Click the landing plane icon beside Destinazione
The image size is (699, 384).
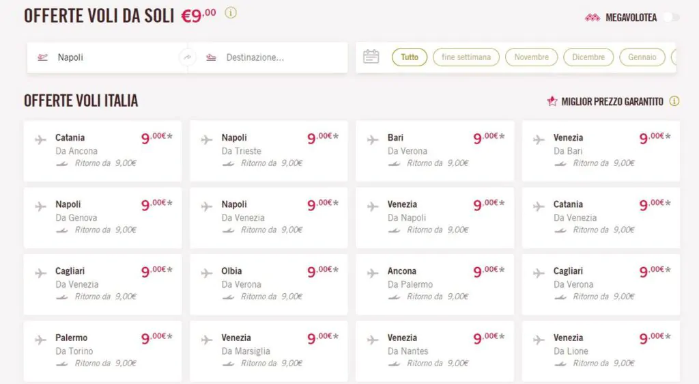(x=212, y=57)
